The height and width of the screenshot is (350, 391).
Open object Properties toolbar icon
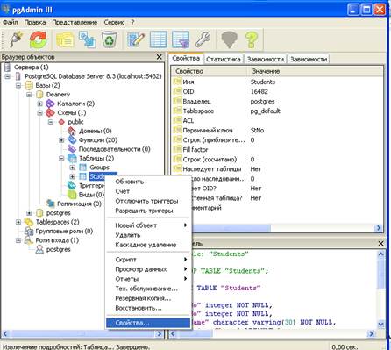tap(65, 39)
